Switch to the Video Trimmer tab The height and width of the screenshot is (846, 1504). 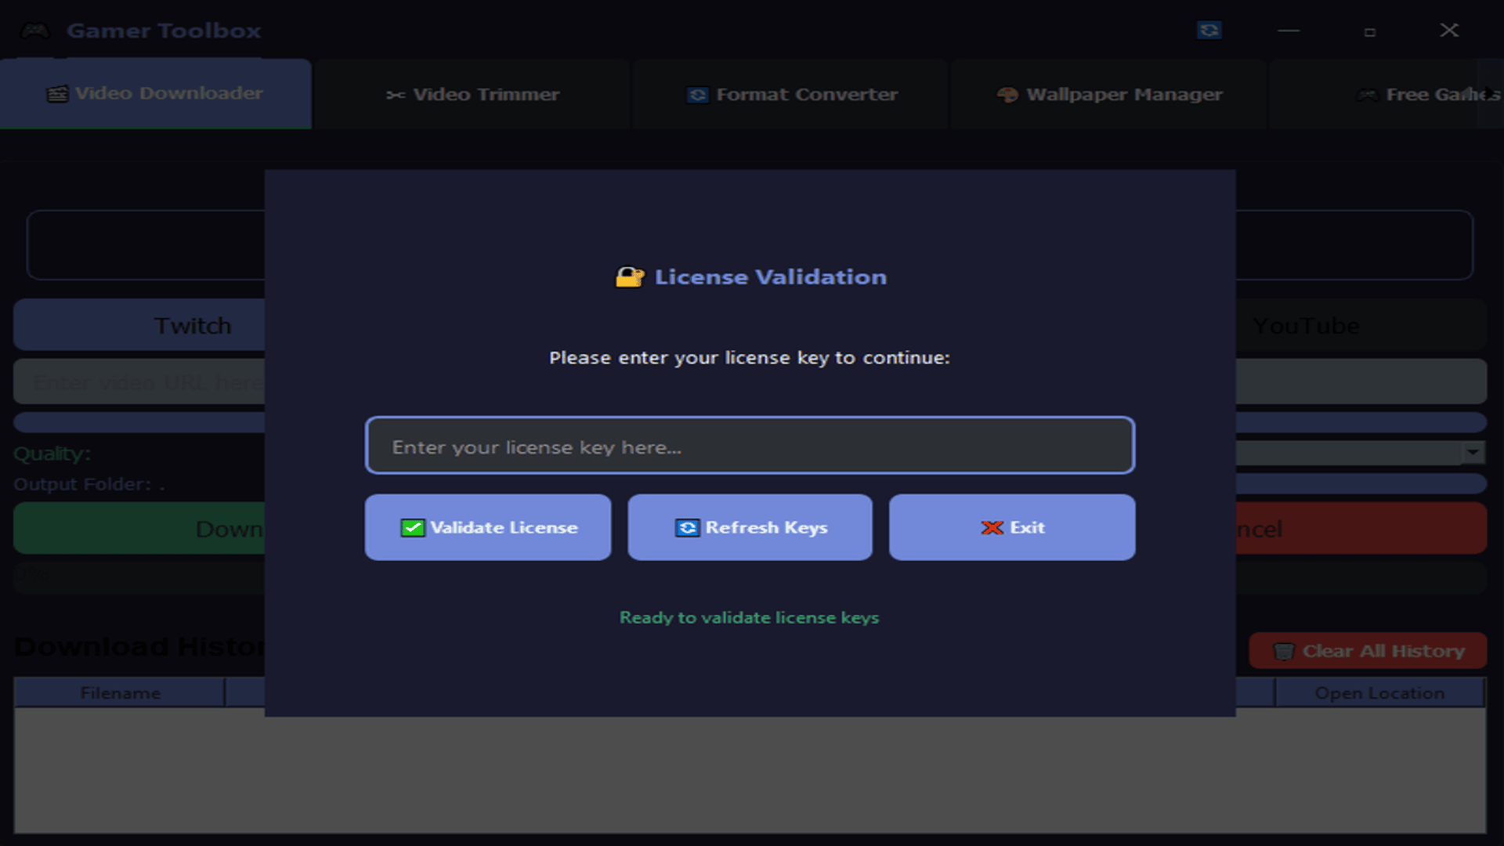pos(472,94)
